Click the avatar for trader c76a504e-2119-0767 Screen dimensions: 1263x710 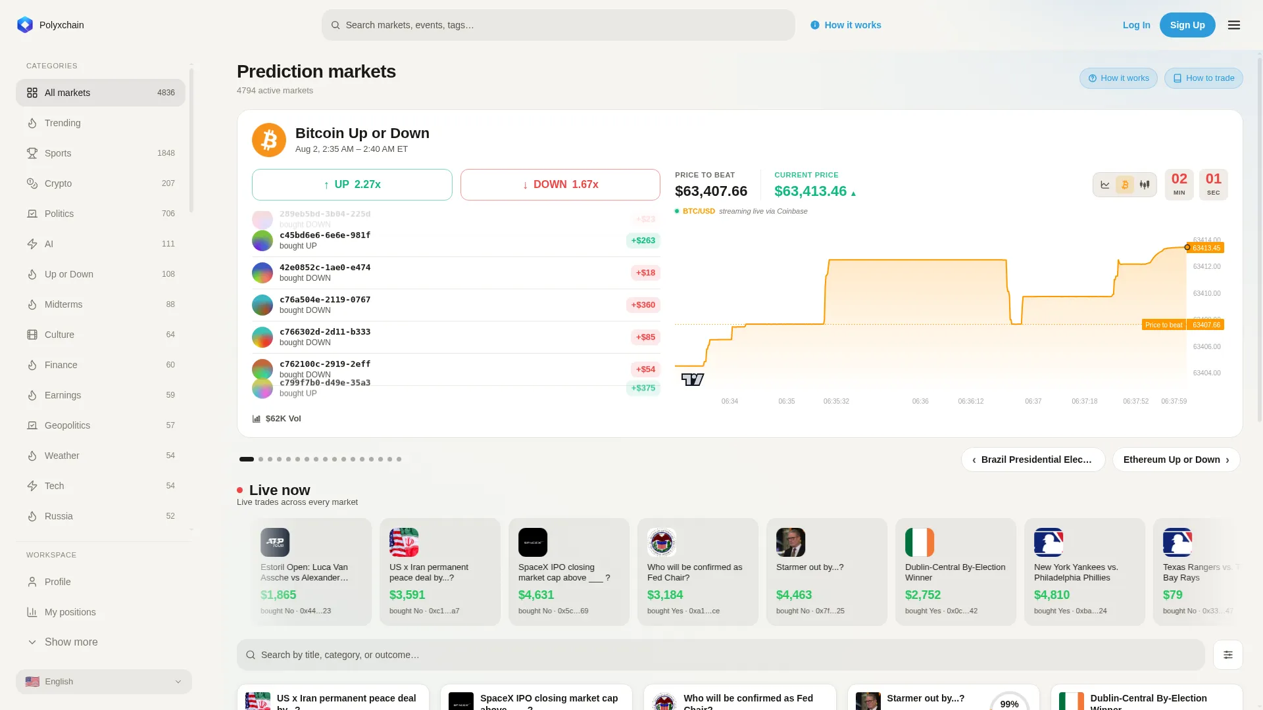pos(262,305)
